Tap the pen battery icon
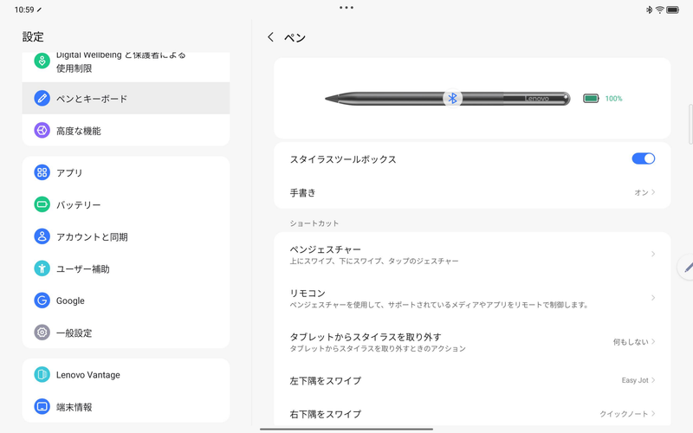The image size is (693, 433). [591, 98]
